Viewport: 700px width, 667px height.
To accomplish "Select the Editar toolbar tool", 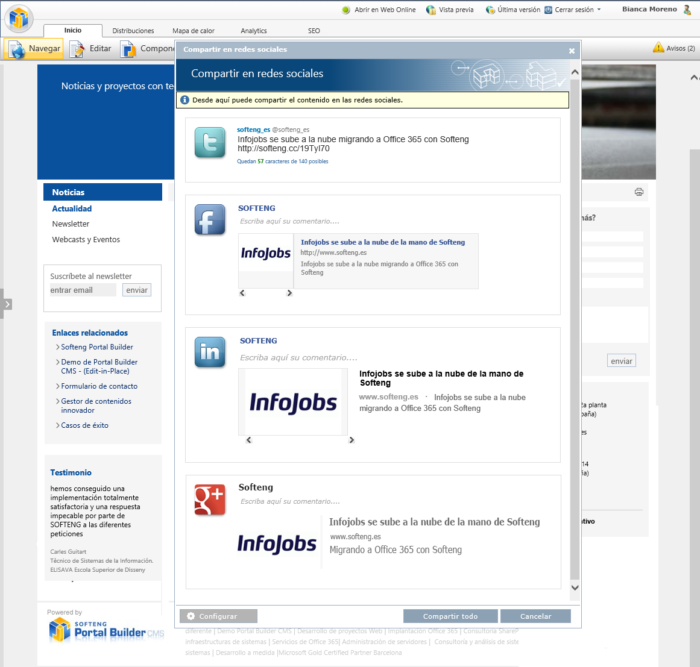I will [x=91, y=49].
